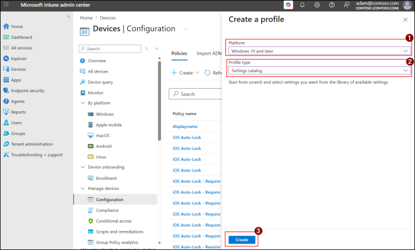Collapse the Manage devices section

click(83, 189)
